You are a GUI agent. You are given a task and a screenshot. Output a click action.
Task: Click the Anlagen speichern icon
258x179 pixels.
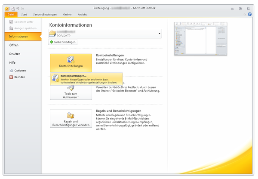coord(11,28)
